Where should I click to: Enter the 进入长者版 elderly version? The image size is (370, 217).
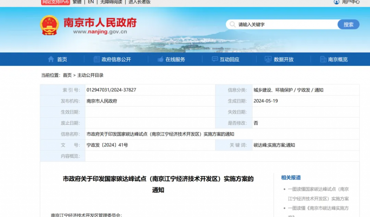coord(139,2)
